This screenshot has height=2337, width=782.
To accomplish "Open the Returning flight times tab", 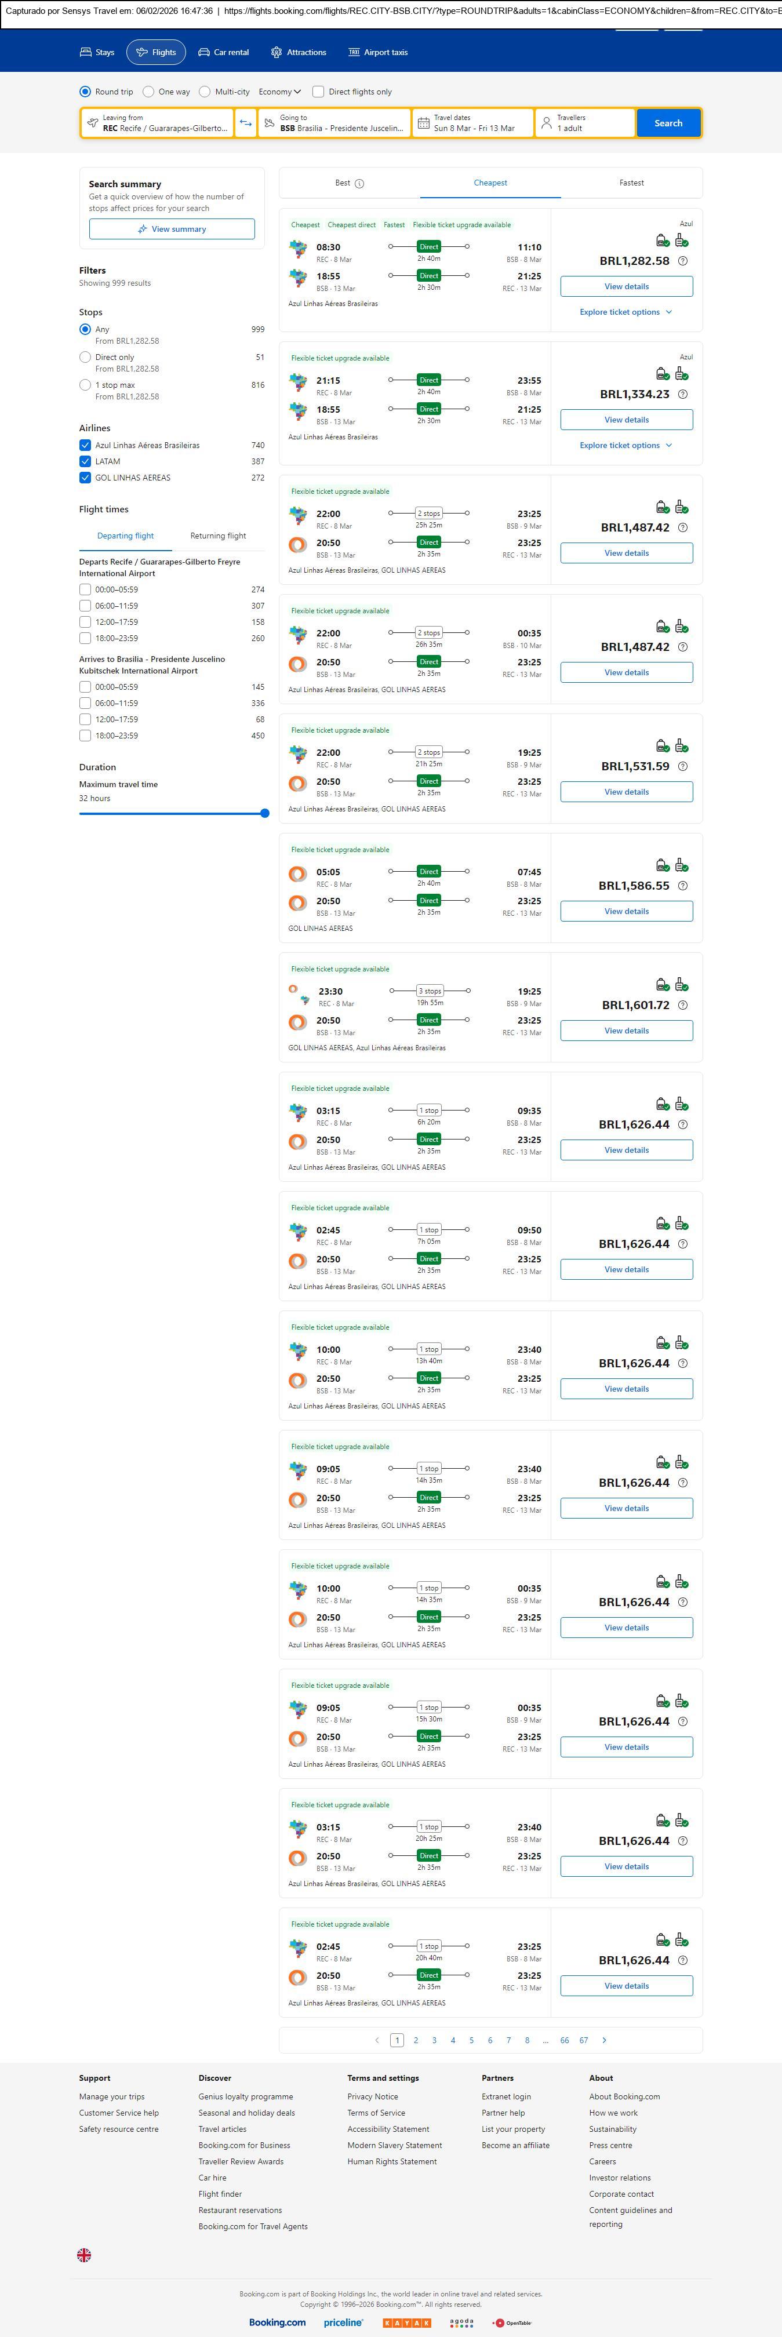I will tap(218, 536).
